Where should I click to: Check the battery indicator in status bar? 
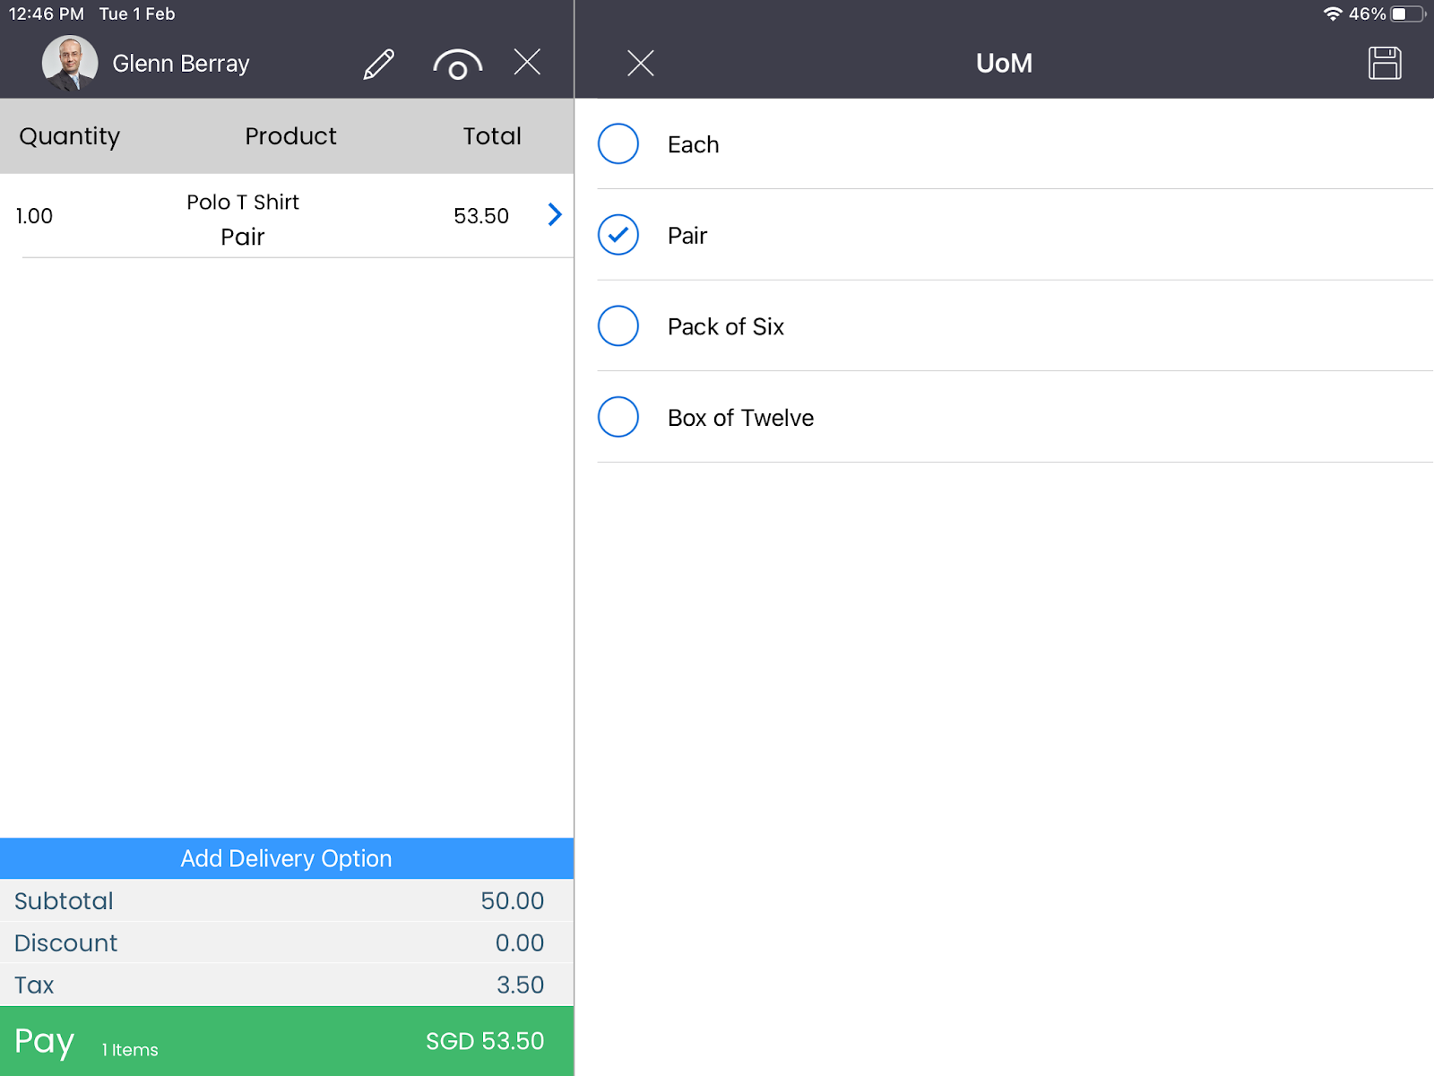click(1407, 14)
